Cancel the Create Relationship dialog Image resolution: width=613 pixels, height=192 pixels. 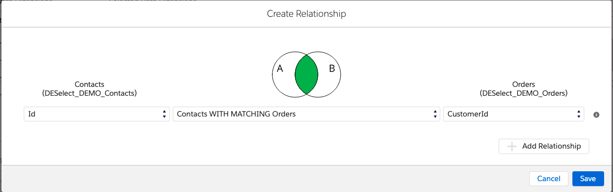(549, 179)
